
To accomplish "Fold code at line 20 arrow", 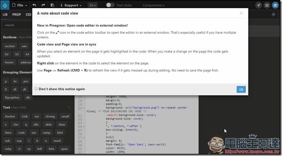I will 84,108.
